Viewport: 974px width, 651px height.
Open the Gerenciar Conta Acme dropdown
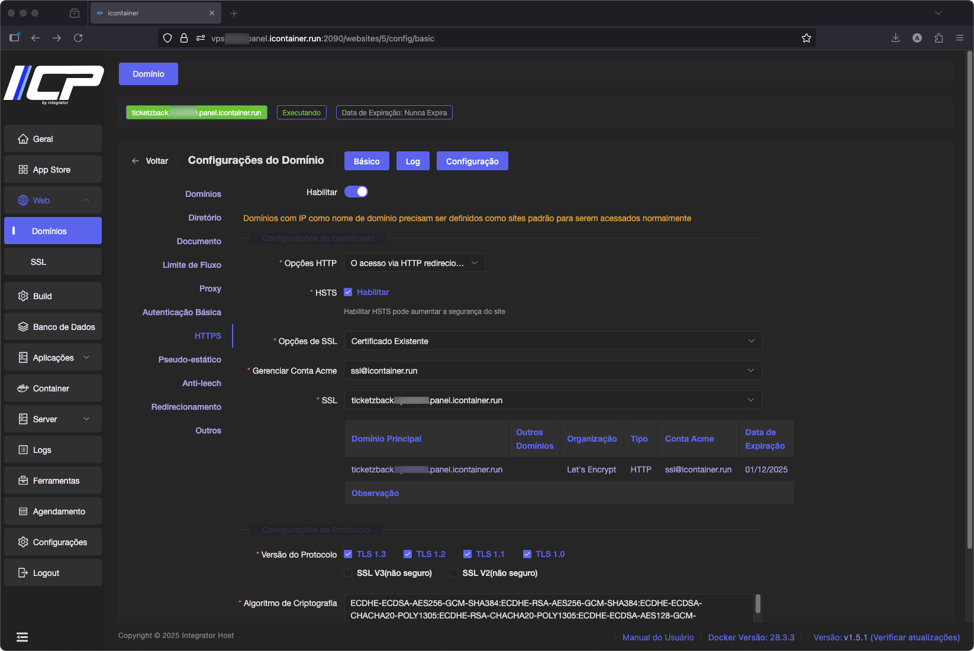click(553, 371)
